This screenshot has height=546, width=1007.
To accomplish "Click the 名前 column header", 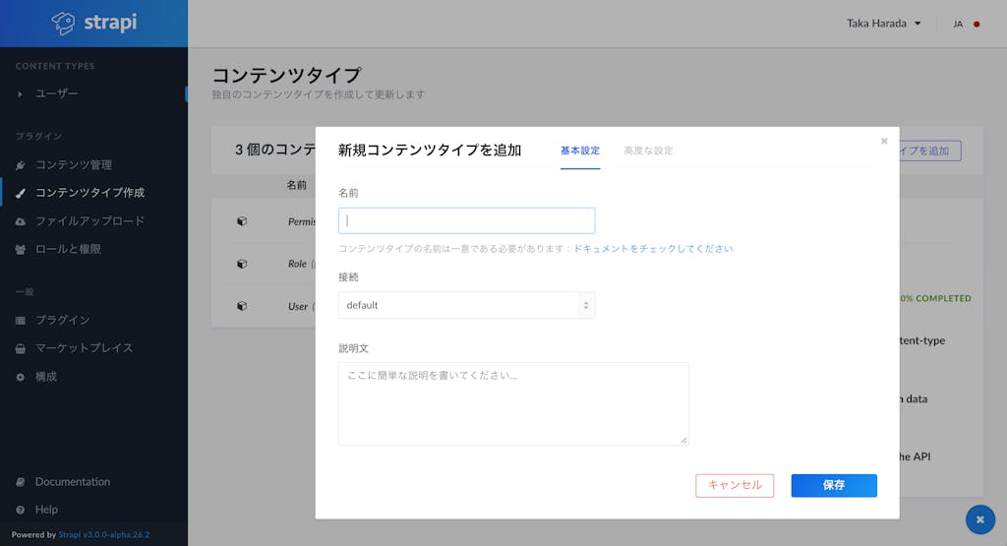I will click(297, 185).
